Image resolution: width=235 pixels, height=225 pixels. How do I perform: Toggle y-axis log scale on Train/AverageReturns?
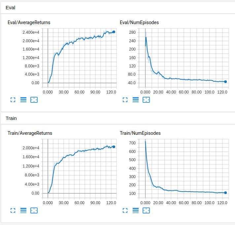tap(23, 210)
